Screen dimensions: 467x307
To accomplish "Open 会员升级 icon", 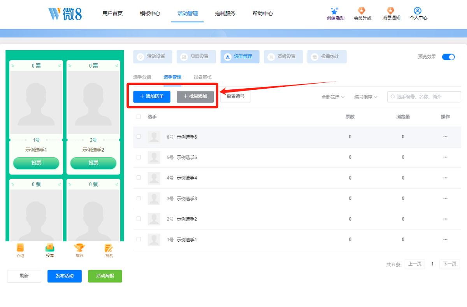I will [x=362, y=11].
